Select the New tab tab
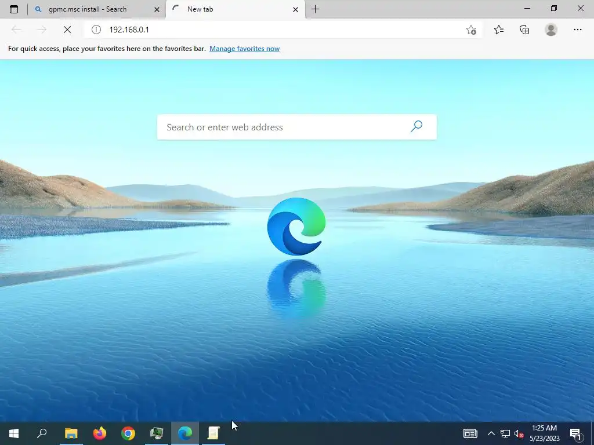594x445 pixels. pos(235,9)
